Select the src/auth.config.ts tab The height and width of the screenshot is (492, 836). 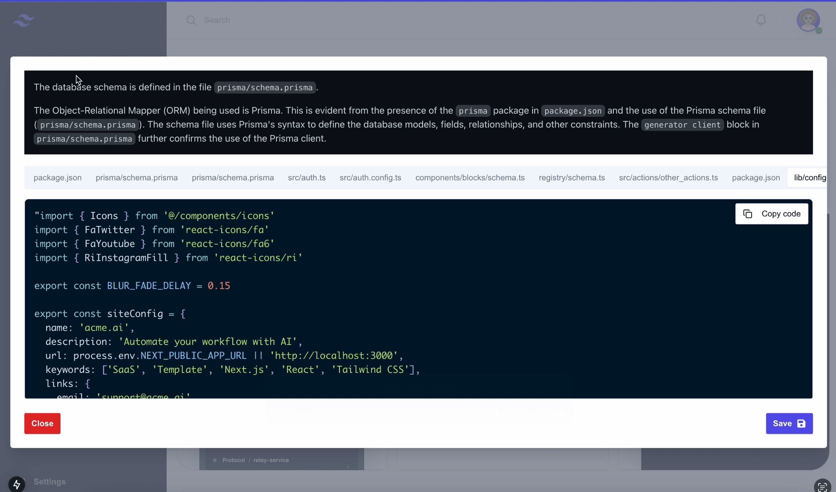370,178
